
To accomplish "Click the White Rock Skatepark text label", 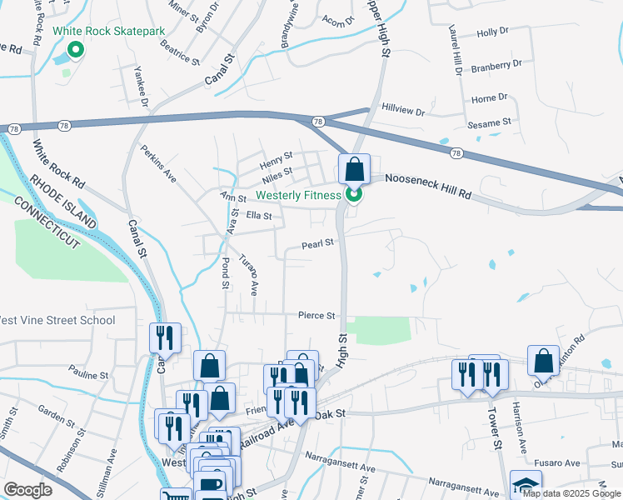I will point(109,32).
